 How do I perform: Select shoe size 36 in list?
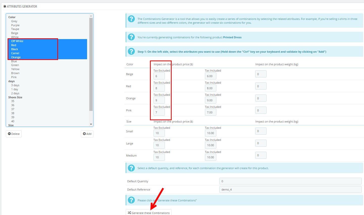13,105
